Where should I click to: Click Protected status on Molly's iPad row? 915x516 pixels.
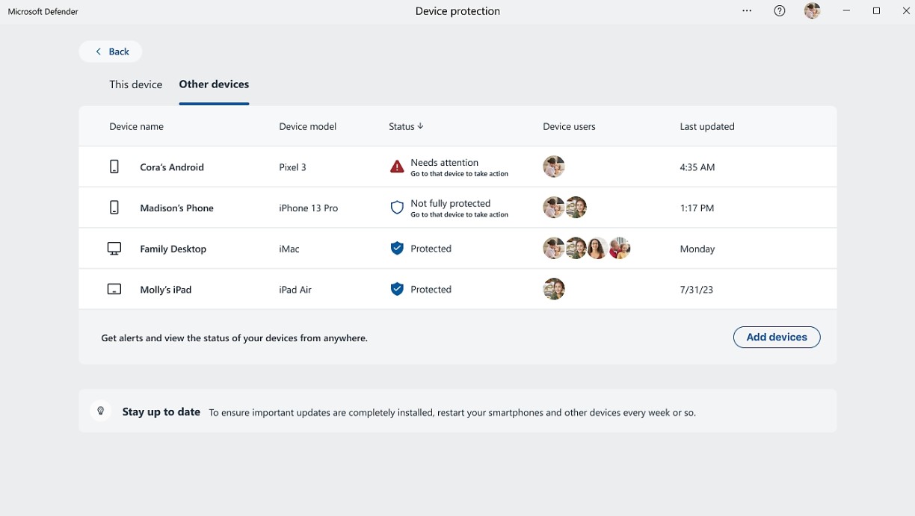(431, 289)
